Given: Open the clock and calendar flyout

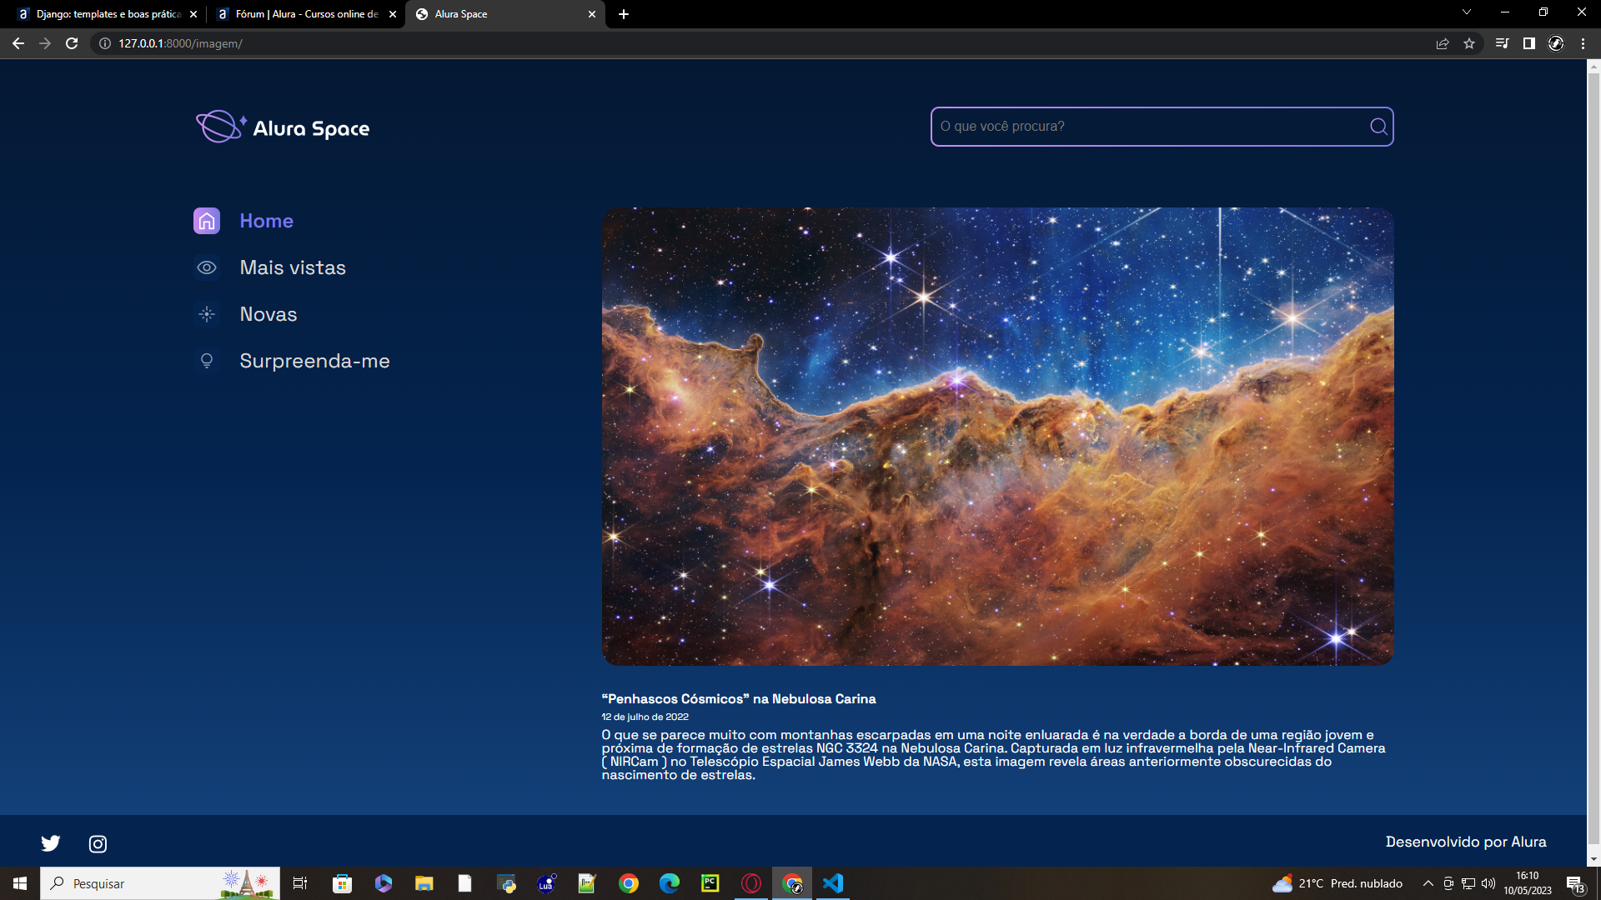Looking at the screenshot, I should tap(1528, 883).
